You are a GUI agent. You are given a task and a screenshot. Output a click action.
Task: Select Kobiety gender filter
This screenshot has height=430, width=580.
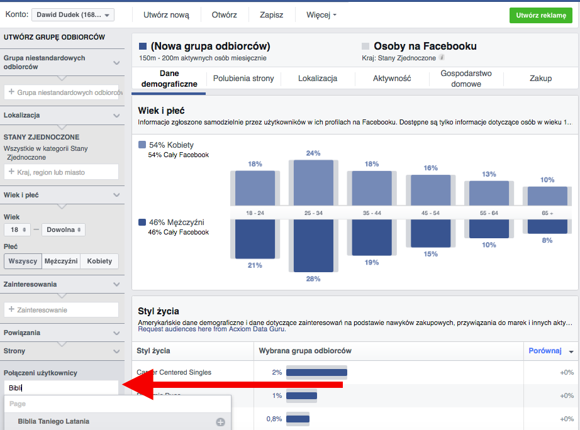99,262
